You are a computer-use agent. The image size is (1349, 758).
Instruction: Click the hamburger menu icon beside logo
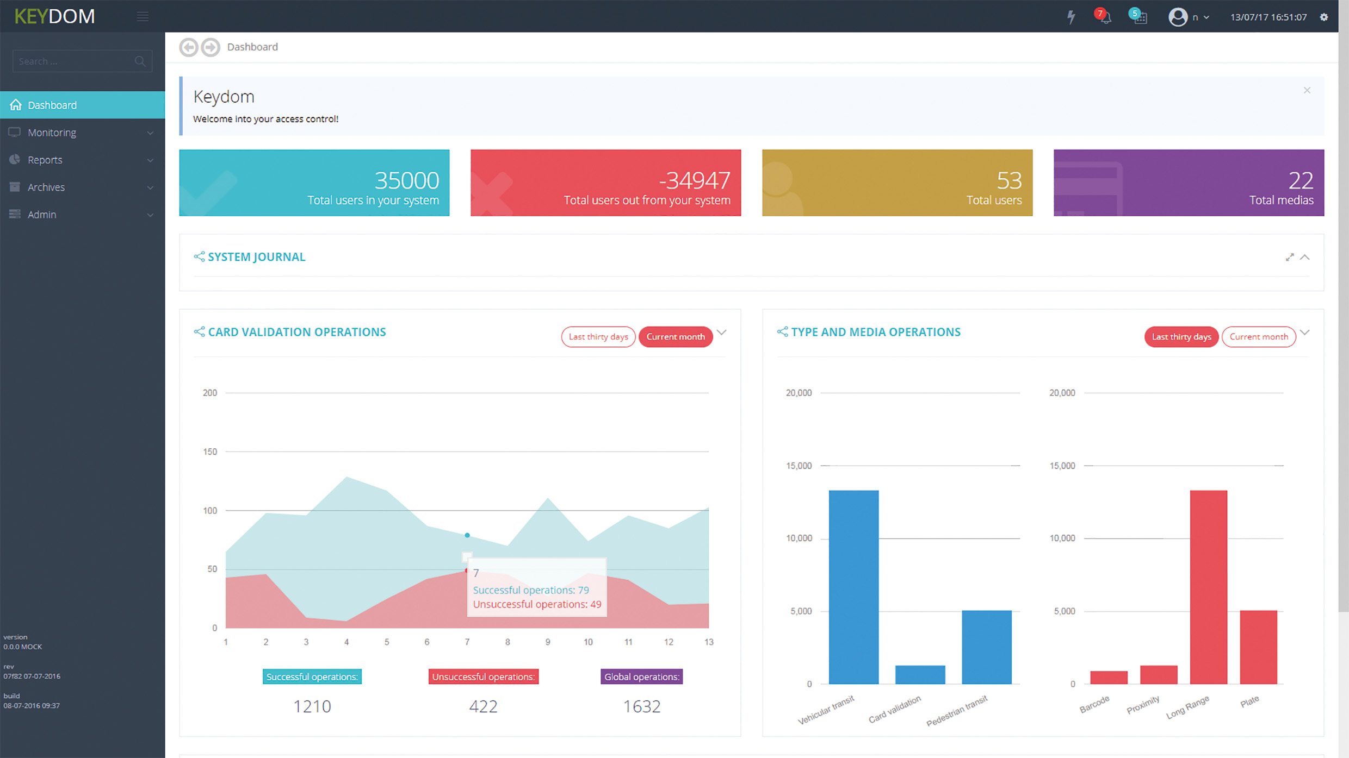[x=143, y=17]
